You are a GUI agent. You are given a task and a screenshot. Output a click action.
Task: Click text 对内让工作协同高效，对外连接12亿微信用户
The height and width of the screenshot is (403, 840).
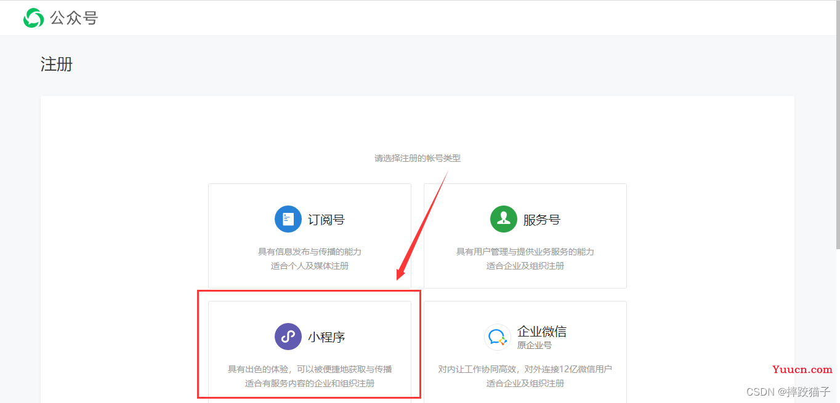525,369
